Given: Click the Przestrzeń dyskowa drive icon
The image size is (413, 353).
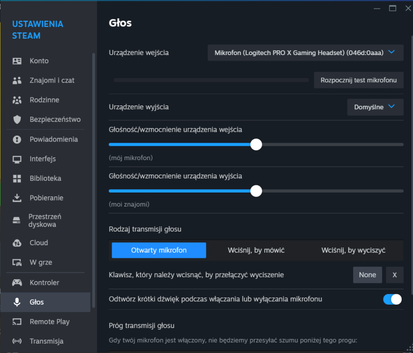Looking at the screenshot, I should (16, 220).
